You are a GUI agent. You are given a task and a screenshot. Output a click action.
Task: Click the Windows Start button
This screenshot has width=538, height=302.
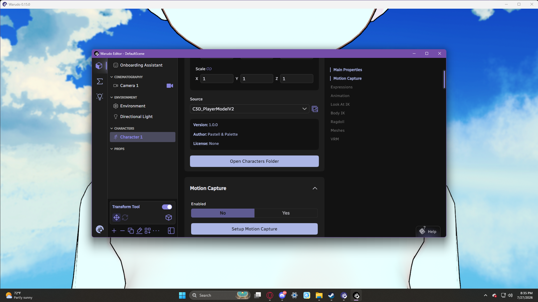182,295
